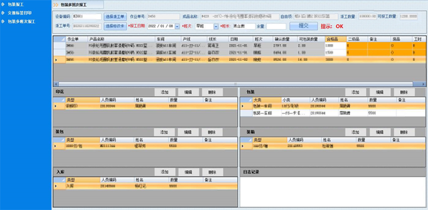Select the row in the 印花 table
The image size is (428, 210).
[x=145, y=106]
